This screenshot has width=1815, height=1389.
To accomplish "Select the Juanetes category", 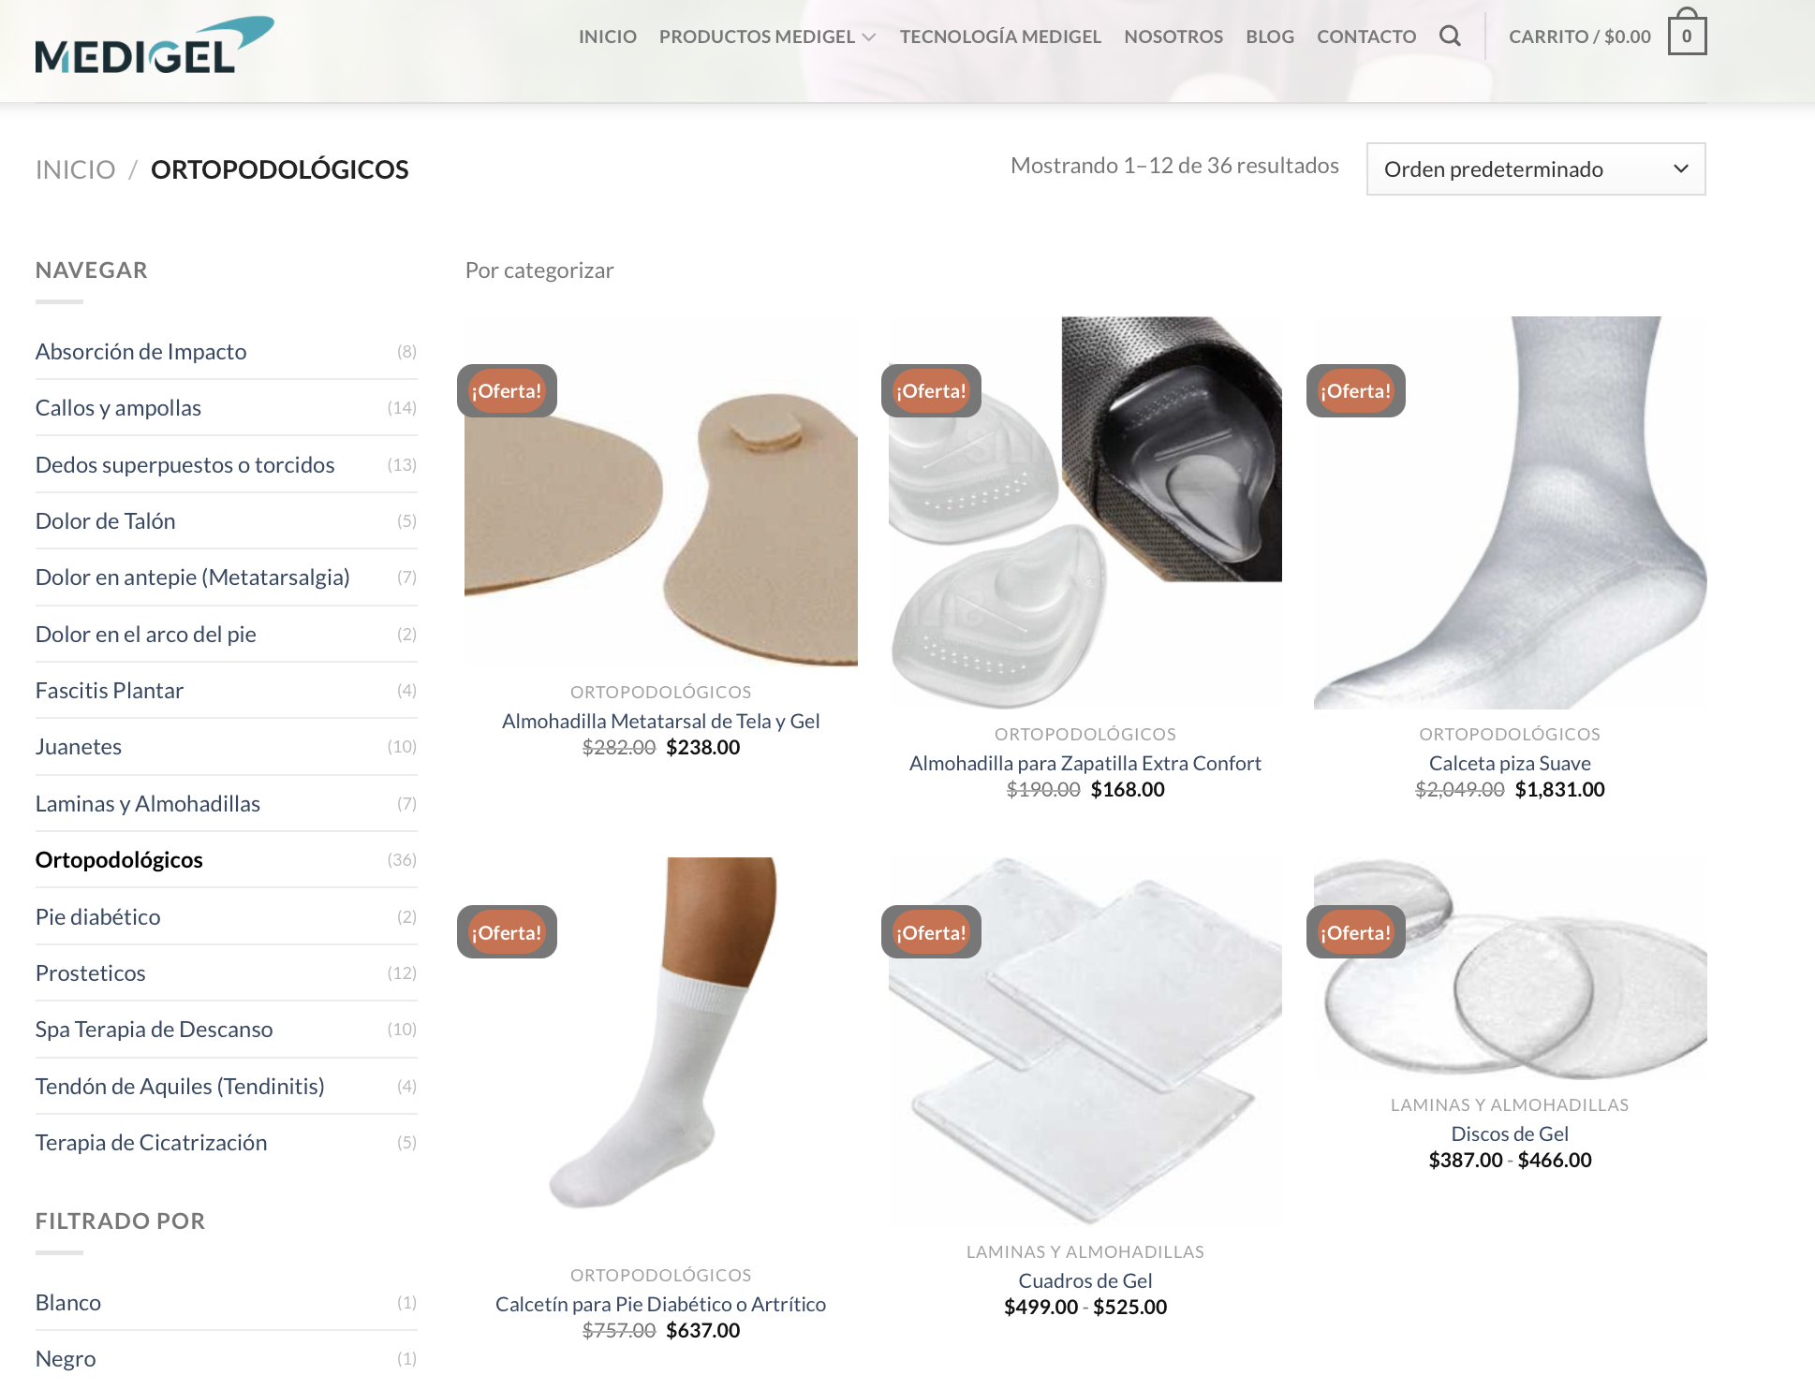I will click(79, 747).
